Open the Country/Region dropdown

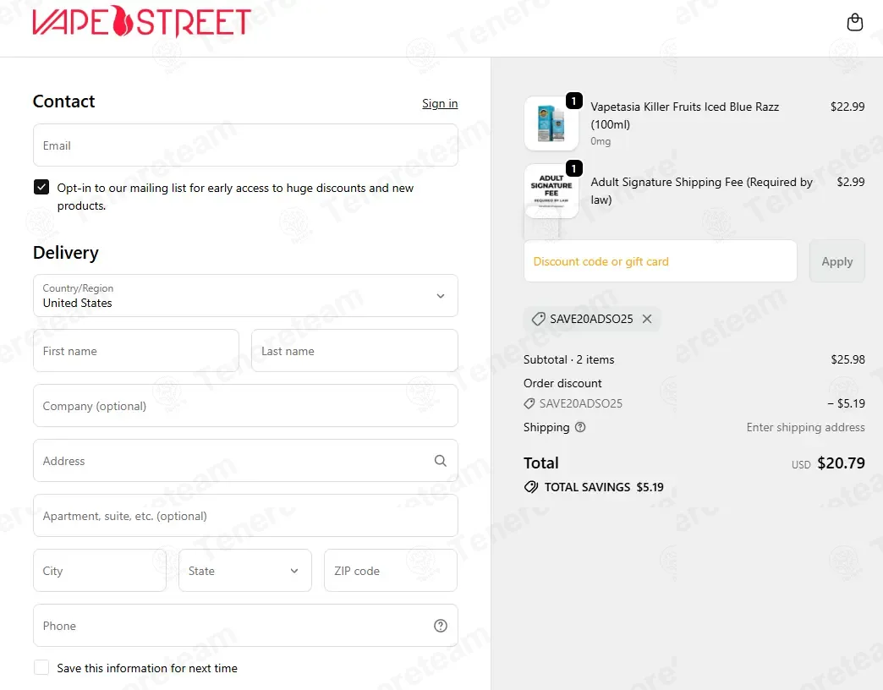coord(245,295)
